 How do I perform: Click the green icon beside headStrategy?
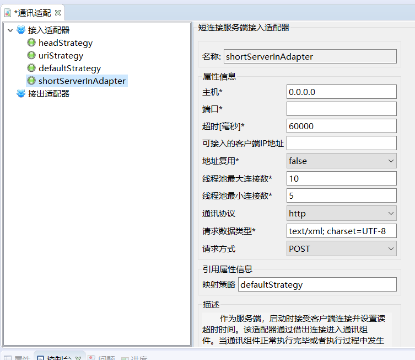[31, 43]
